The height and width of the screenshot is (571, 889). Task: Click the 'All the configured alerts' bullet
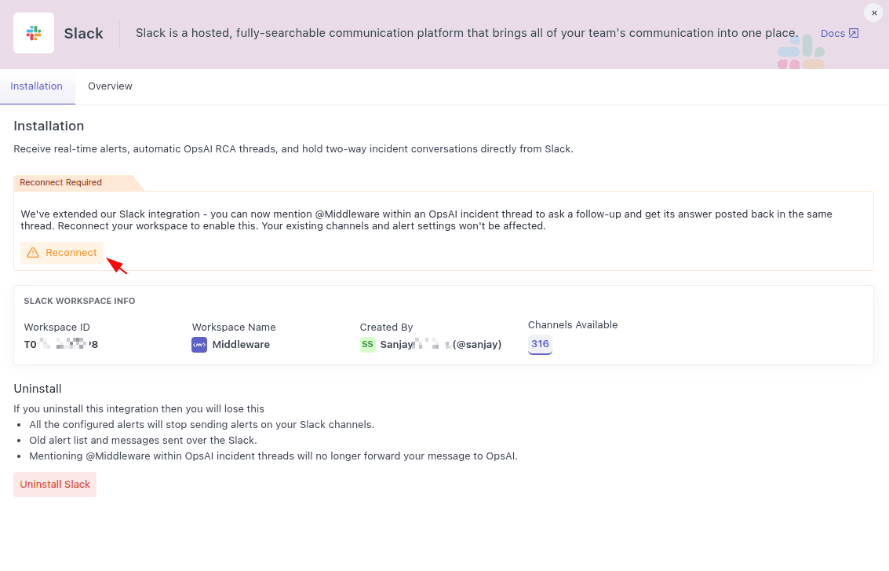coord(202,425)
